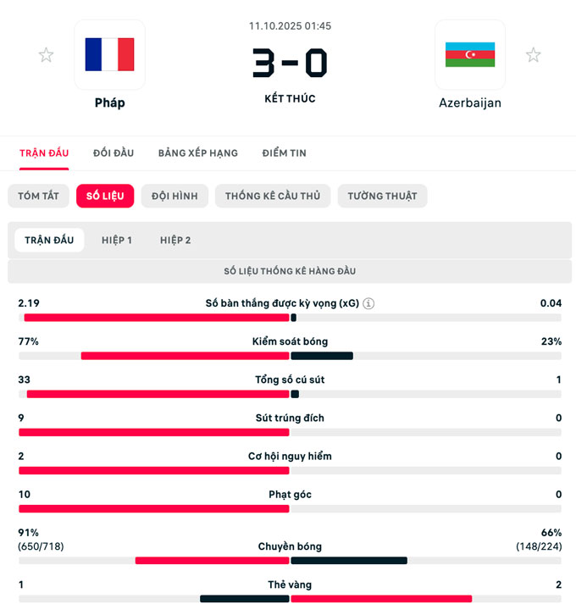
Task: Show the TÓM TẮT summary view
Action: tap(38, 196)
